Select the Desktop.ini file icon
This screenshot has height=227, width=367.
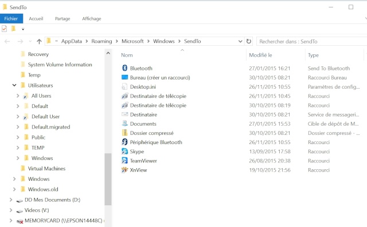click(x=124, y=86)
